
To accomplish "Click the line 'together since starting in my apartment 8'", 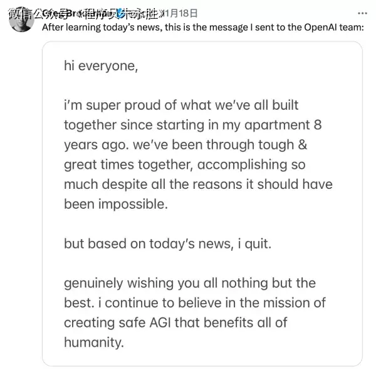I will (192, 125).
